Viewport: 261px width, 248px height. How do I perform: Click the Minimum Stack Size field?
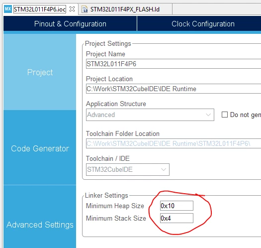[x=176, y=218]
